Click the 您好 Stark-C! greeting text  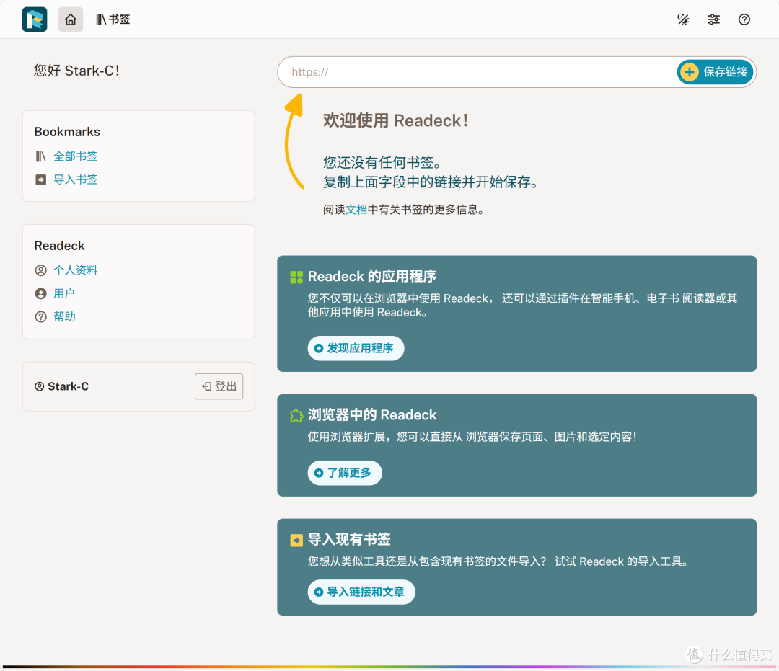point(76,71)
